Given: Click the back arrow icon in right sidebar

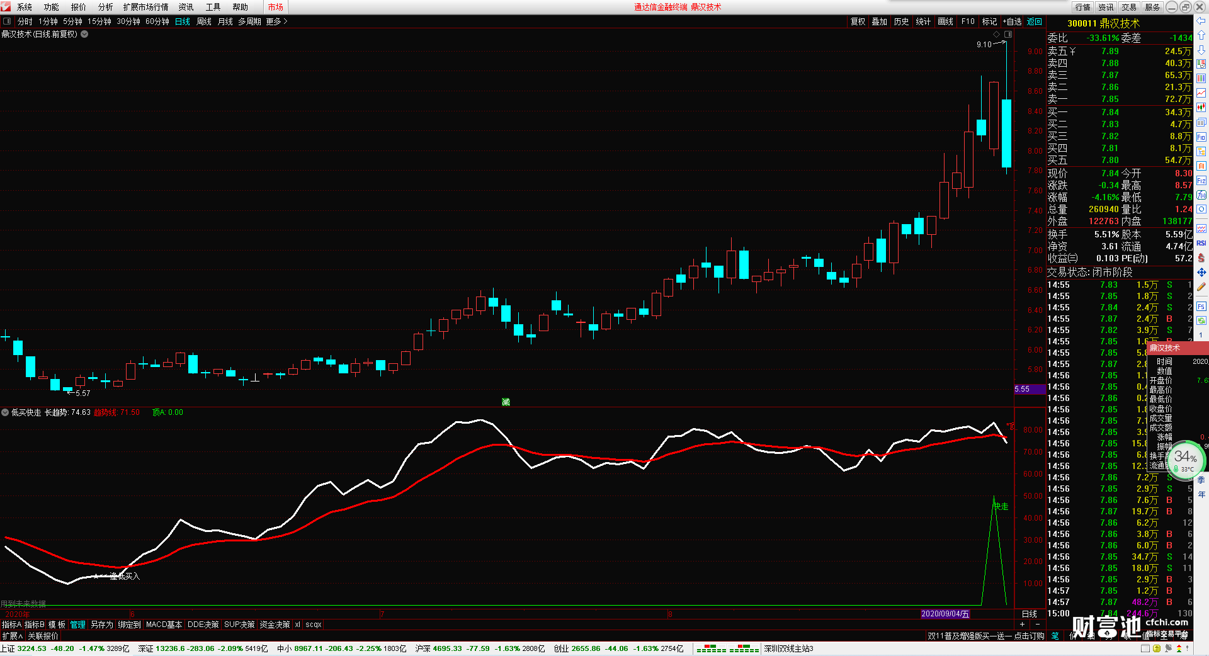Looking at the screenshot, I should point(1201,21).
